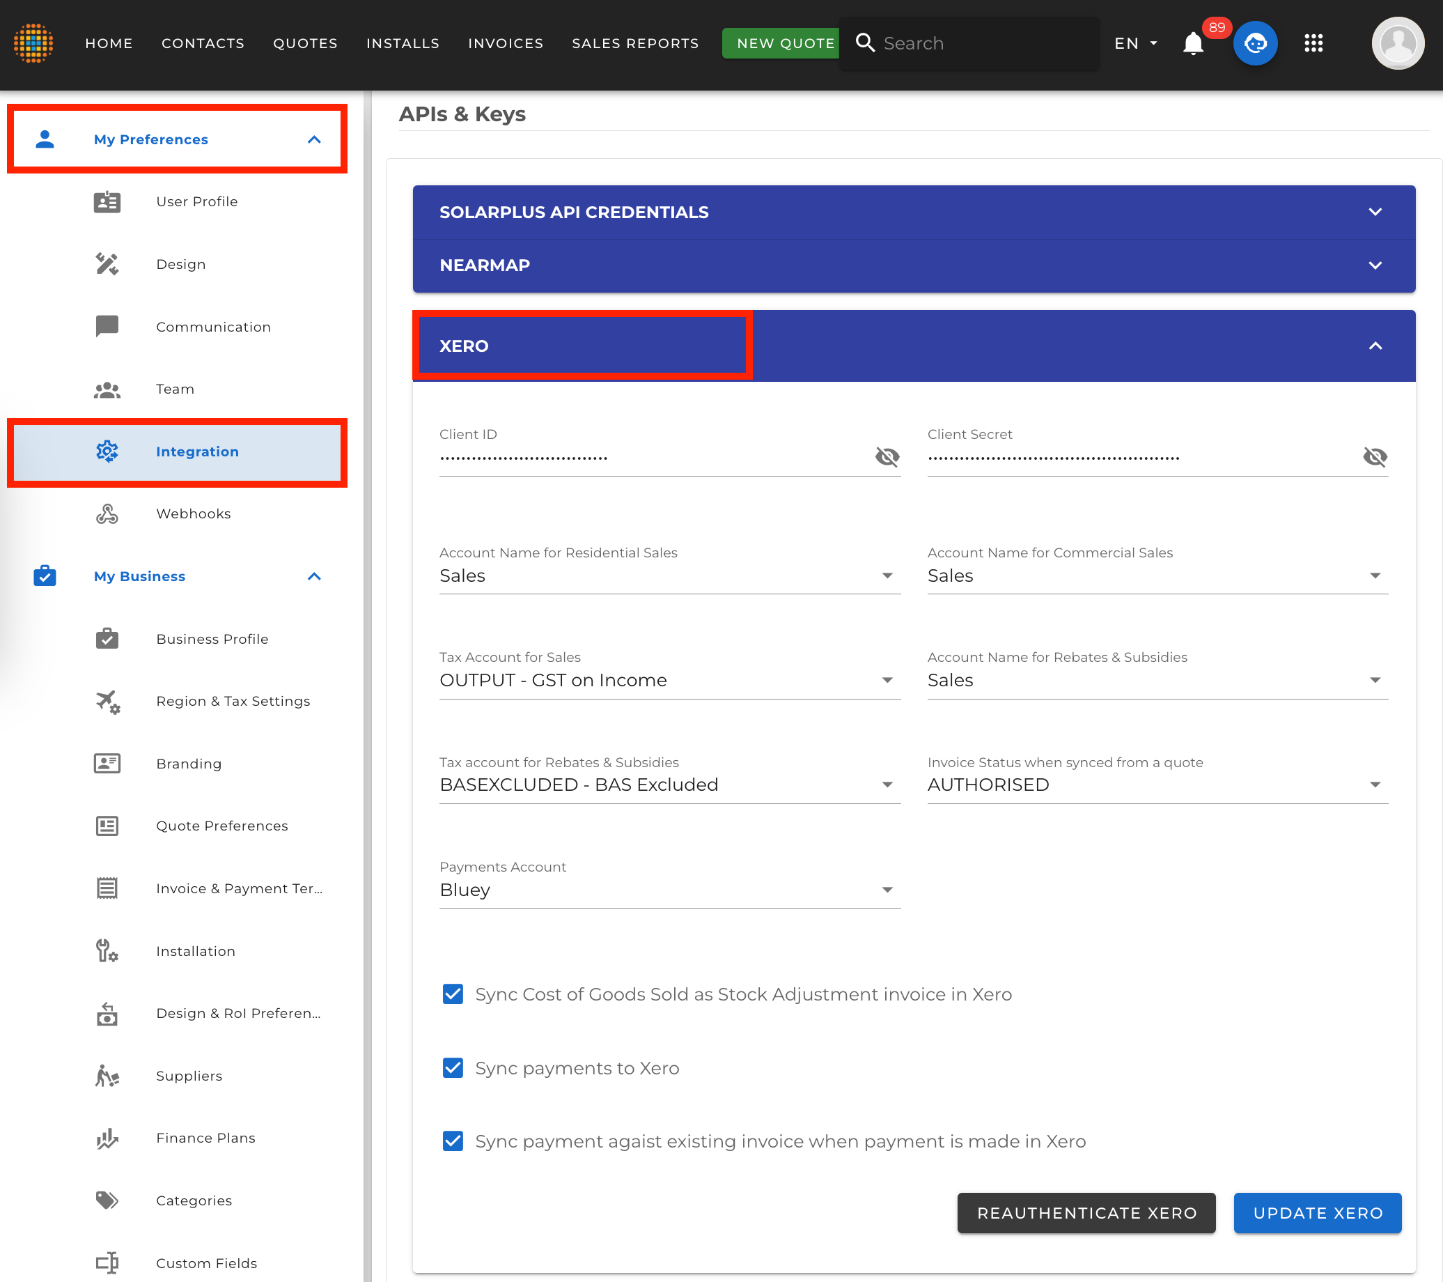The image size is (1443, 1282).
Task: Click the Suppliers sidebar icon
Action: coord(107,1076)
